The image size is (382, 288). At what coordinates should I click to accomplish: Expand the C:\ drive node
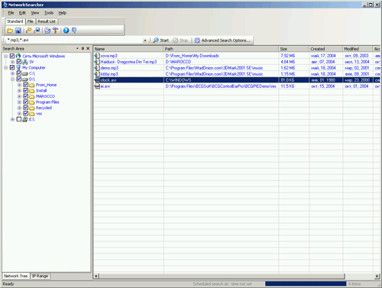(x=12, y=73)
